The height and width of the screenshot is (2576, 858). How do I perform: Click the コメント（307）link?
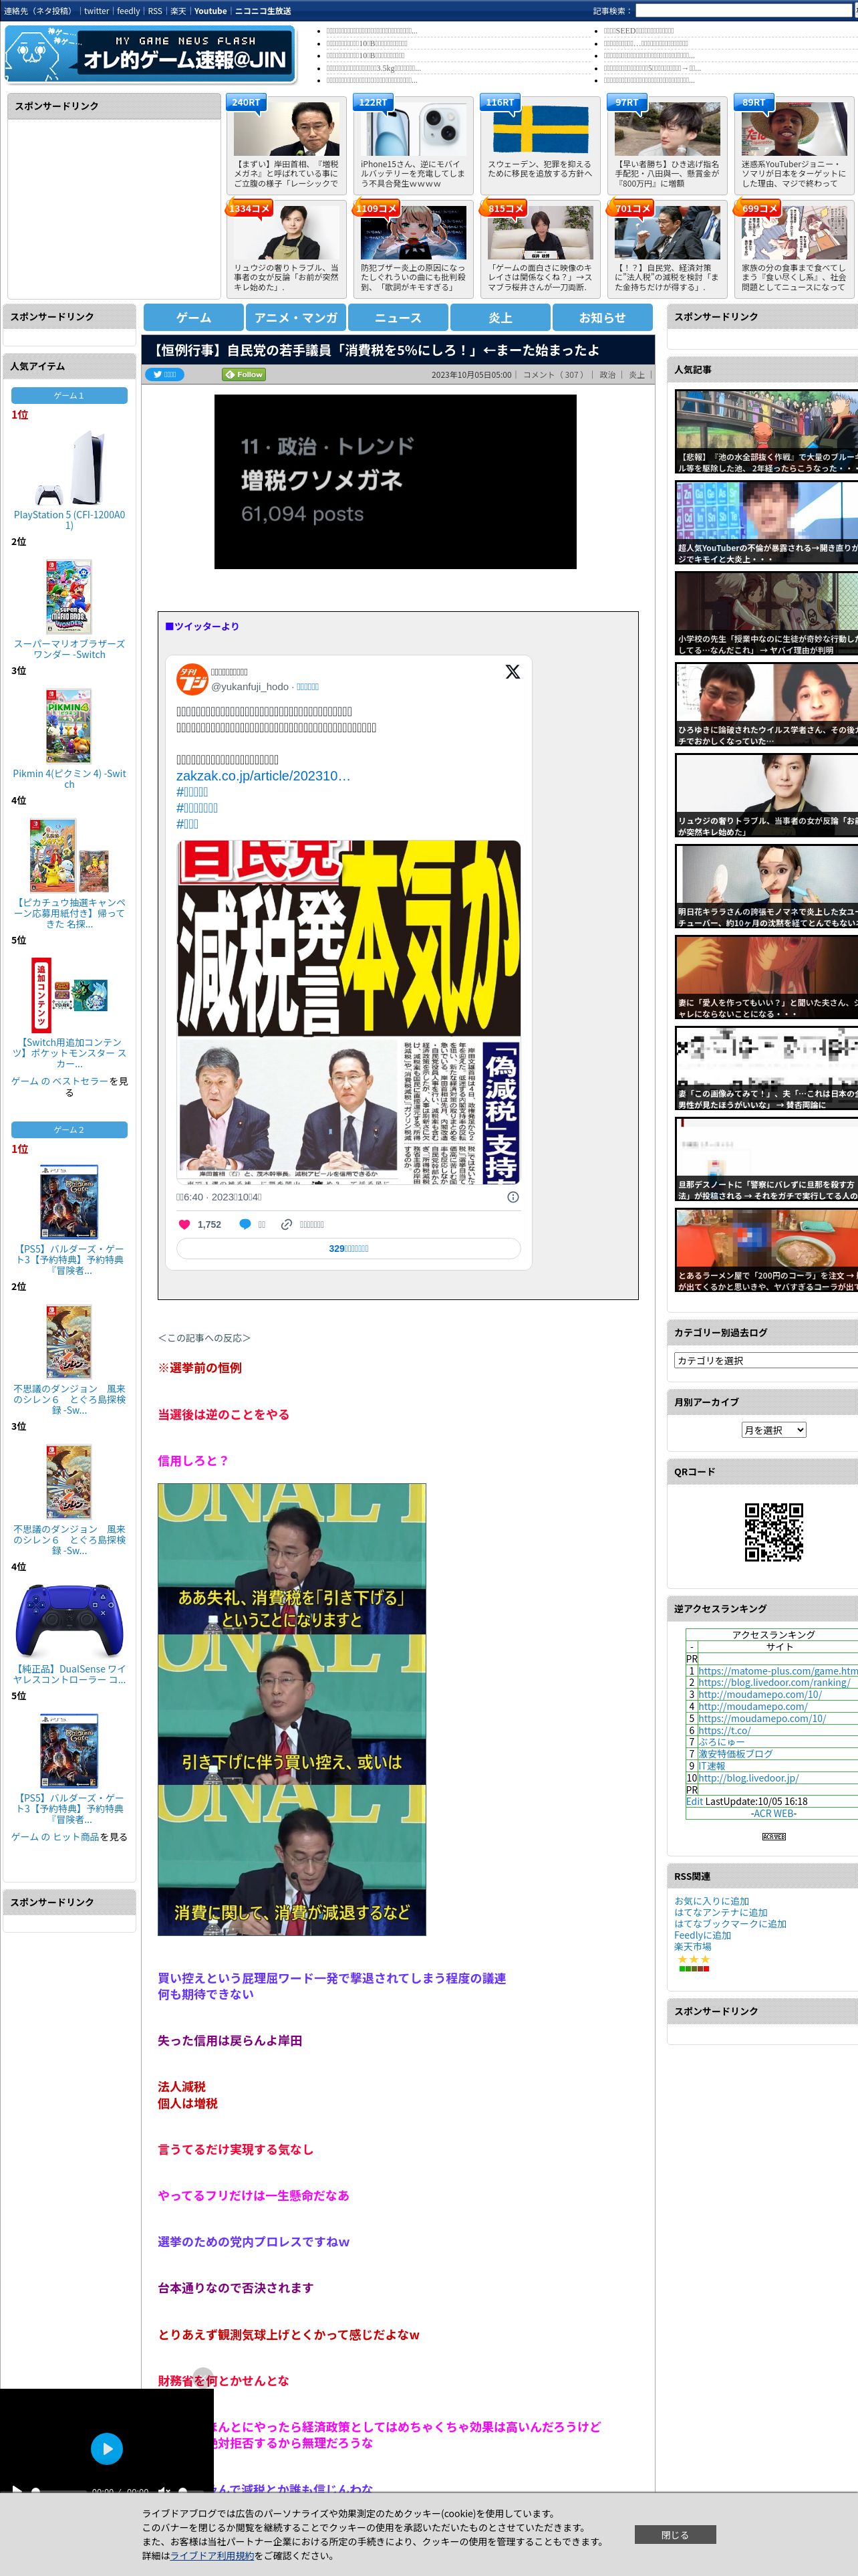pos(553,375)
